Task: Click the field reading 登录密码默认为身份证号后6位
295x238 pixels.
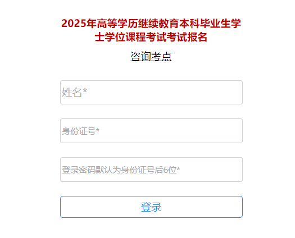Action: [x=151, y=170]
